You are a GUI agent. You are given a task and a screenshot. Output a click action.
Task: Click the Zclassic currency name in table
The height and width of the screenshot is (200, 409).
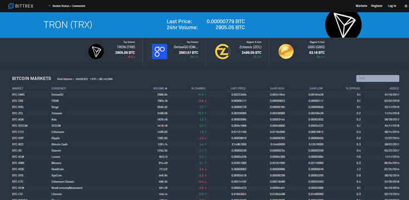click(57, 114)
